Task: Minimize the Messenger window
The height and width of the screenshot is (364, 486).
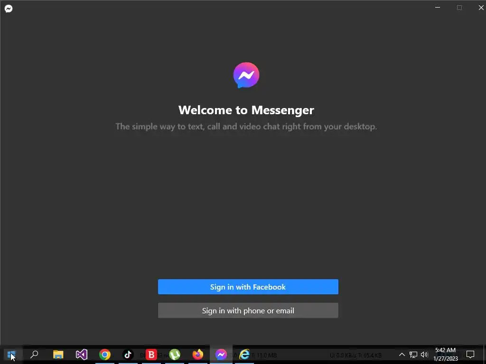Action: pyautogui.click(x=438, y=8)
